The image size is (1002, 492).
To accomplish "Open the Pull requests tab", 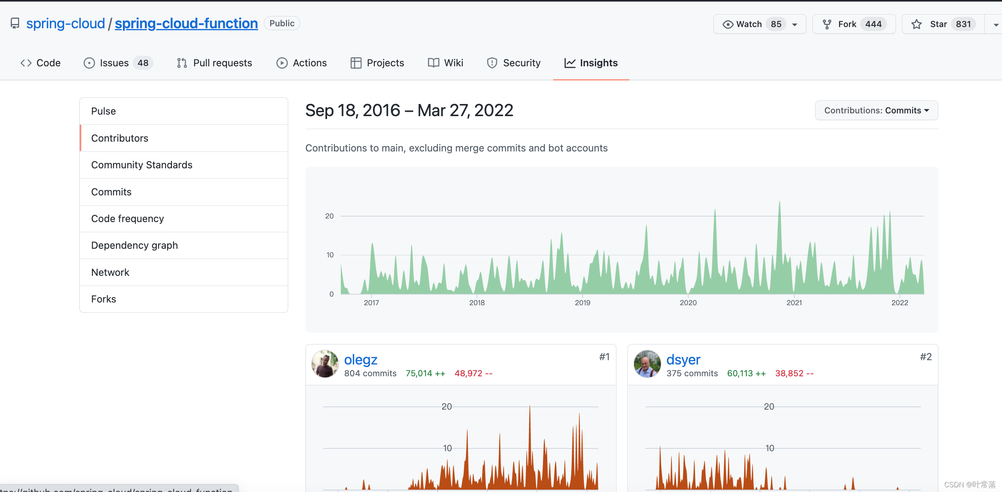I will (x=214, y=63).
